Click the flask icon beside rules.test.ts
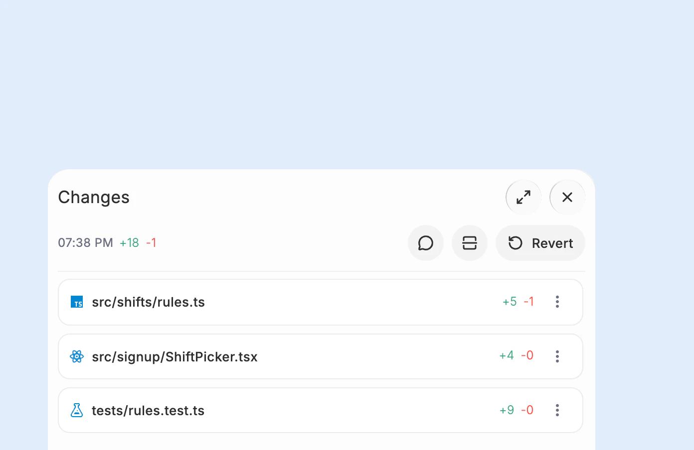 point(77,410)
